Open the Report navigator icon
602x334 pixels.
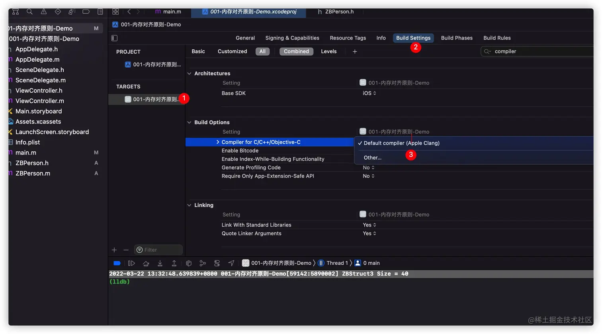point(100,12)
